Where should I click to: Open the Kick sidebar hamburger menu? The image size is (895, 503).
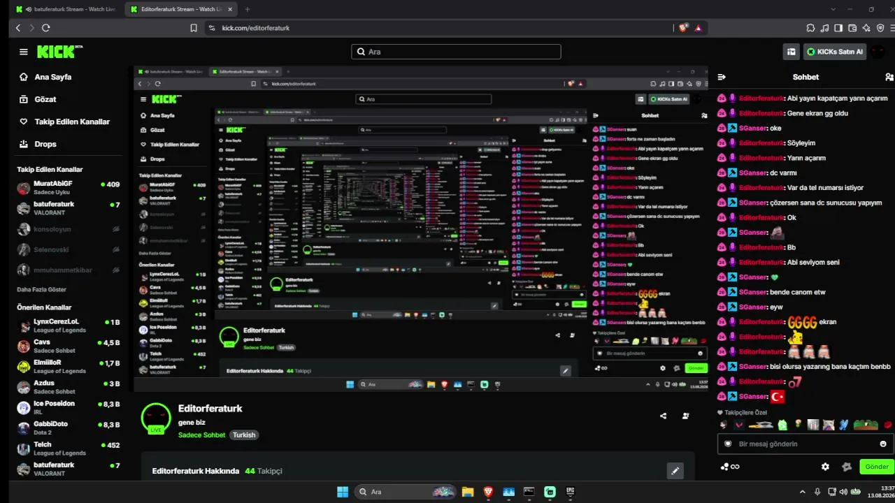(24, 52)
